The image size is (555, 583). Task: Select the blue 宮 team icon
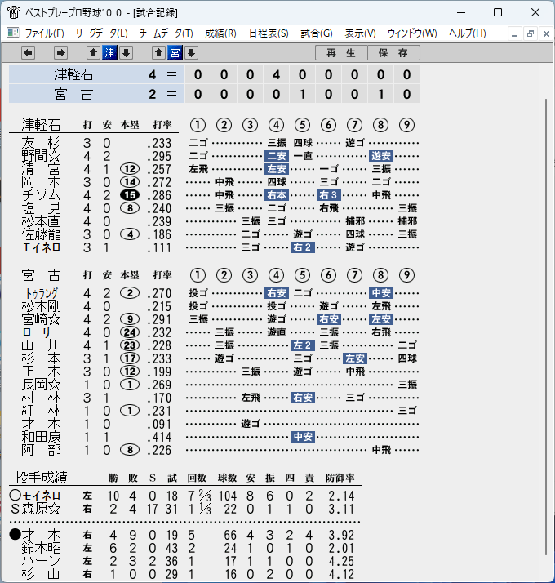coord(175,53)
